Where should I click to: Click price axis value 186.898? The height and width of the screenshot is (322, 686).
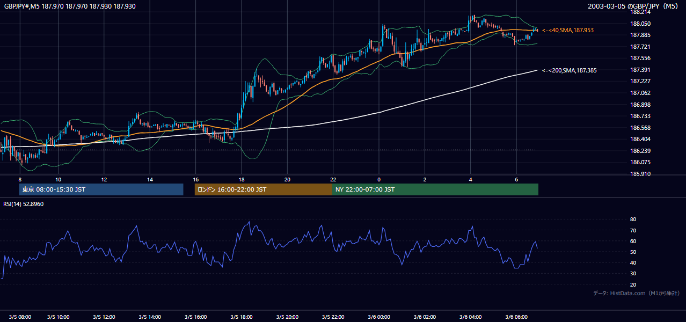[640, 105]
